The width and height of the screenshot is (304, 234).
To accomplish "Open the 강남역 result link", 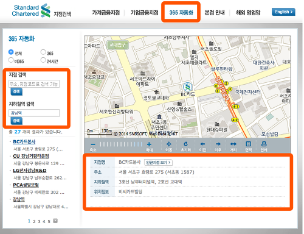I will pos(19,199).
